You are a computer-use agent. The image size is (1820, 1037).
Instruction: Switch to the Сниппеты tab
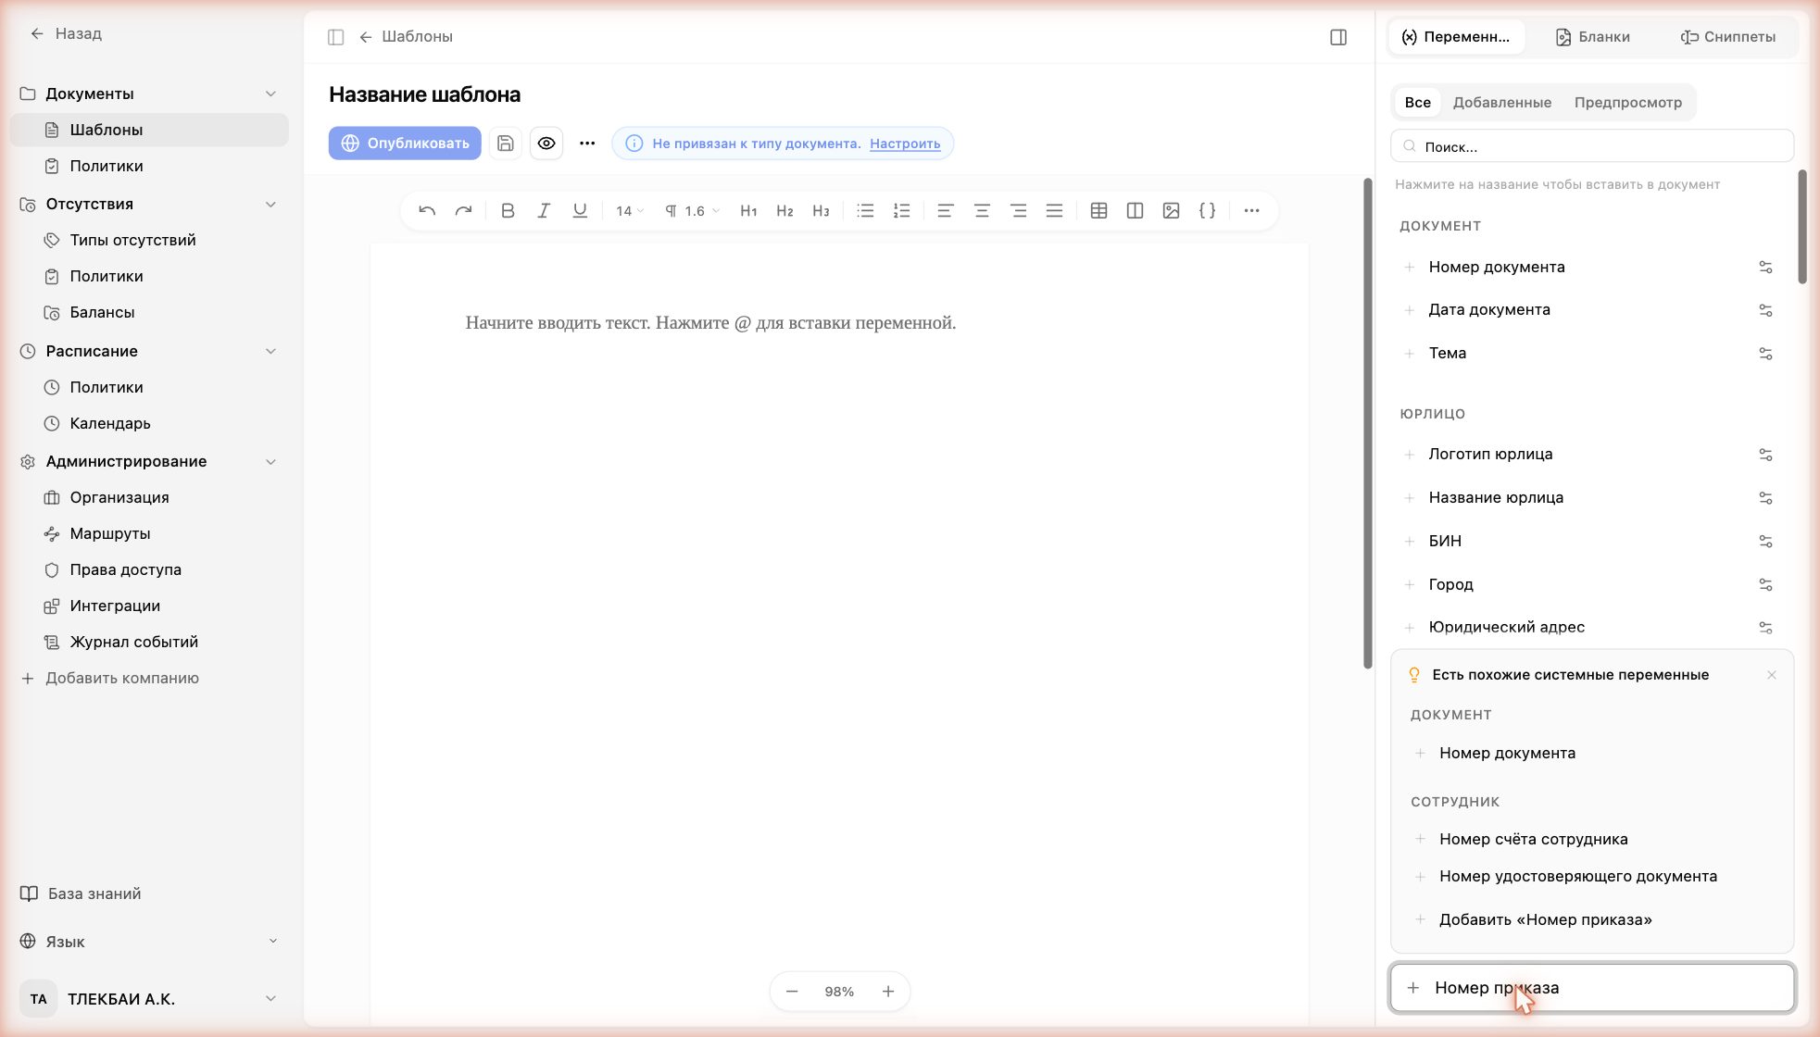tap(1728, 37)
